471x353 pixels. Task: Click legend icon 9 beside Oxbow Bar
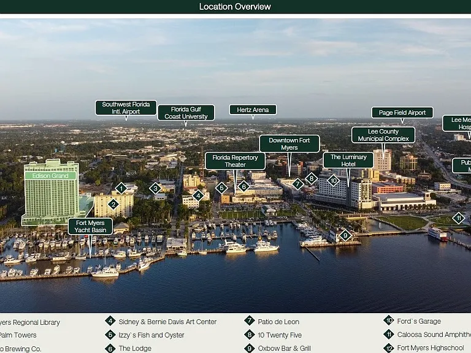pos(250,348)
